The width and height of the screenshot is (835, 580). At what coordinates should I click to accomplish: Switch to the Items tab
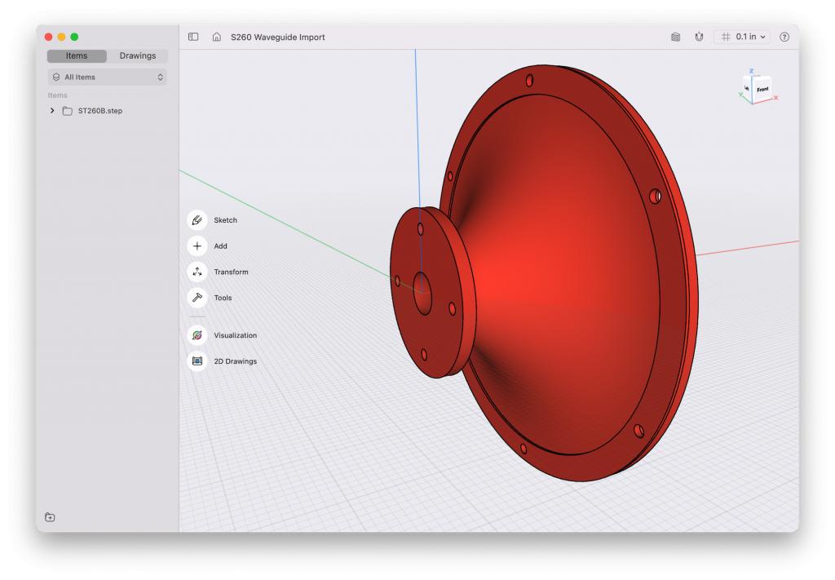click(77, 56)
